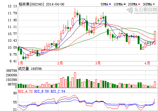
Task: Click the 11.79 price axis label
Action: click(12, 13)
